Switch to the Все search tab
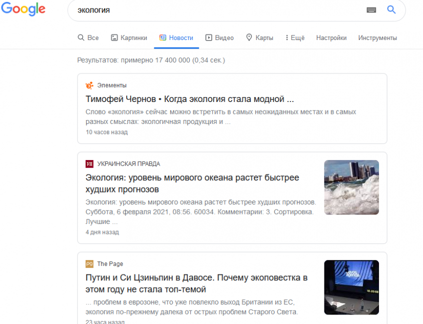This screenshot has height=324, width=423. 88,38
